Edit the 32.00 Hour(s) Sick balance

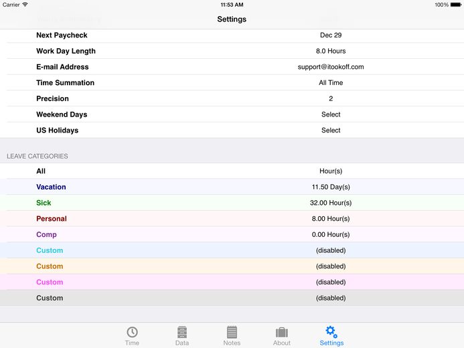pos(331,203)
